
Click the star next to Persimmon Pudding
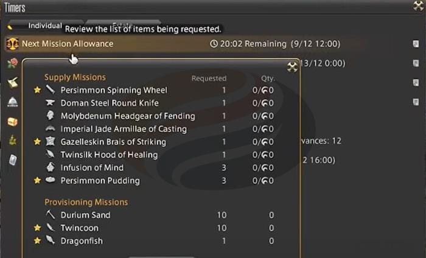[37, 181]
